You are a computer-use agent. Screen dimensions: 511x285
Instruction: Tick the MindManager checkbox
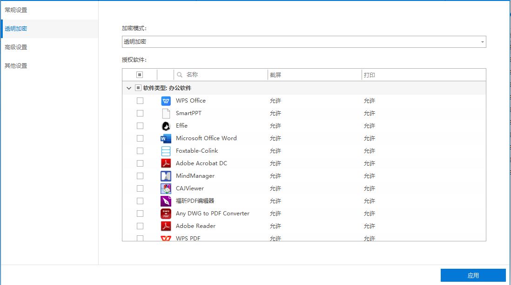140,176
